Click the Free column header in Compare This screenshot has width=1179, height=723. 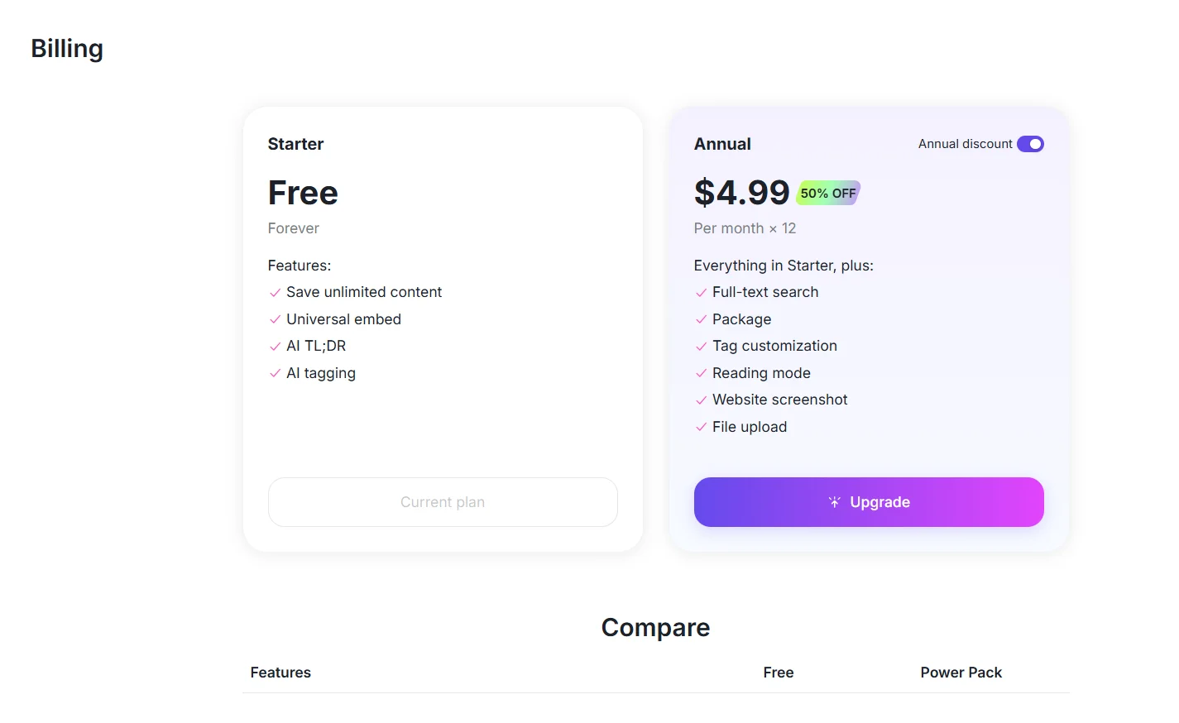(778, 673)
